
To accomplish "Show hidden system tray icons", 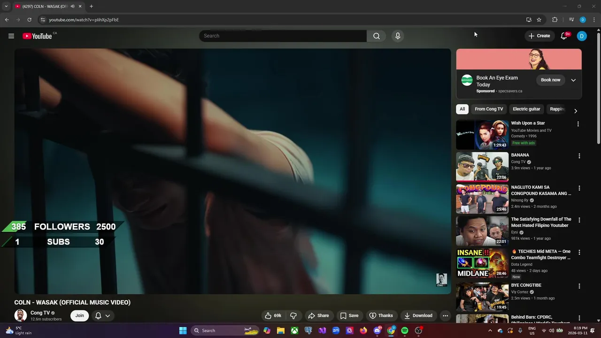I will (490, 330).
